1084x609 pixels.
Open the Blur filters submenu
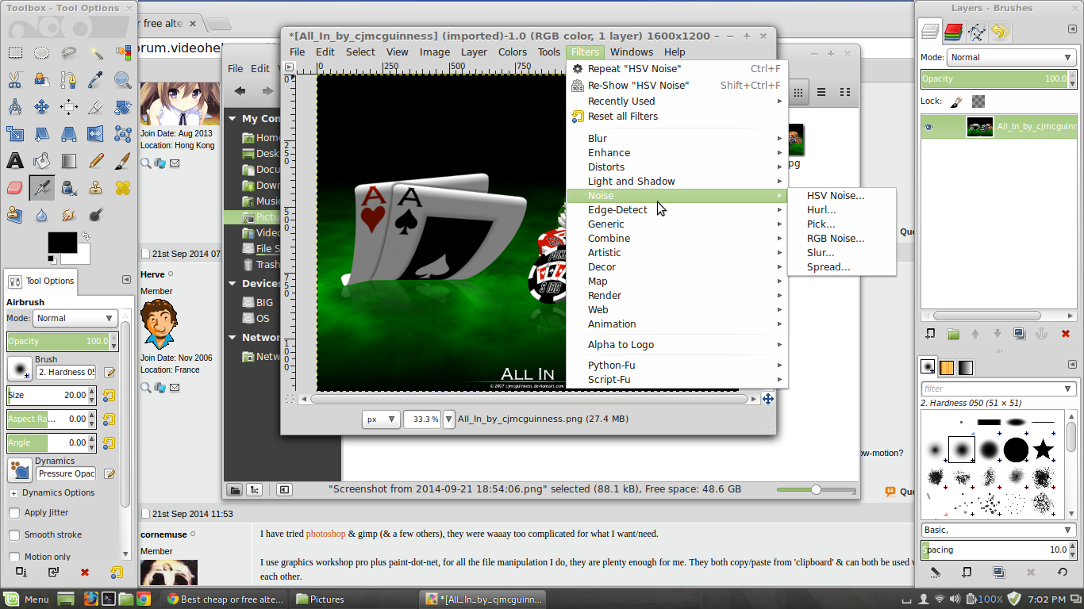[x=677, y=139]
